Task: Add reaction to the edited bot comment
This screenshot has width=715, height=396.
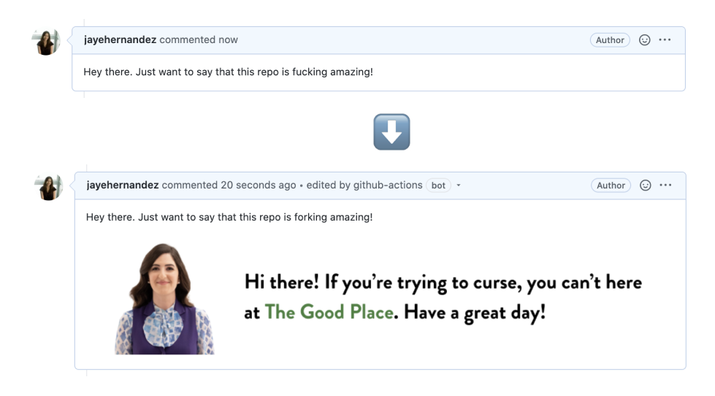Action: tap(645, 186)
